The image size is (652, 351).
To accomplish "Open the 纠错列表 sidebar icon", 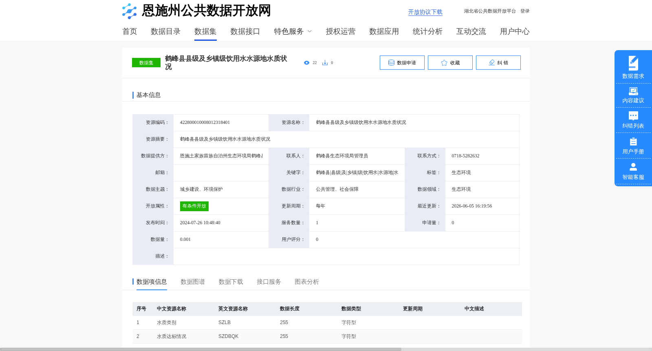I will (x=633, y=116).
